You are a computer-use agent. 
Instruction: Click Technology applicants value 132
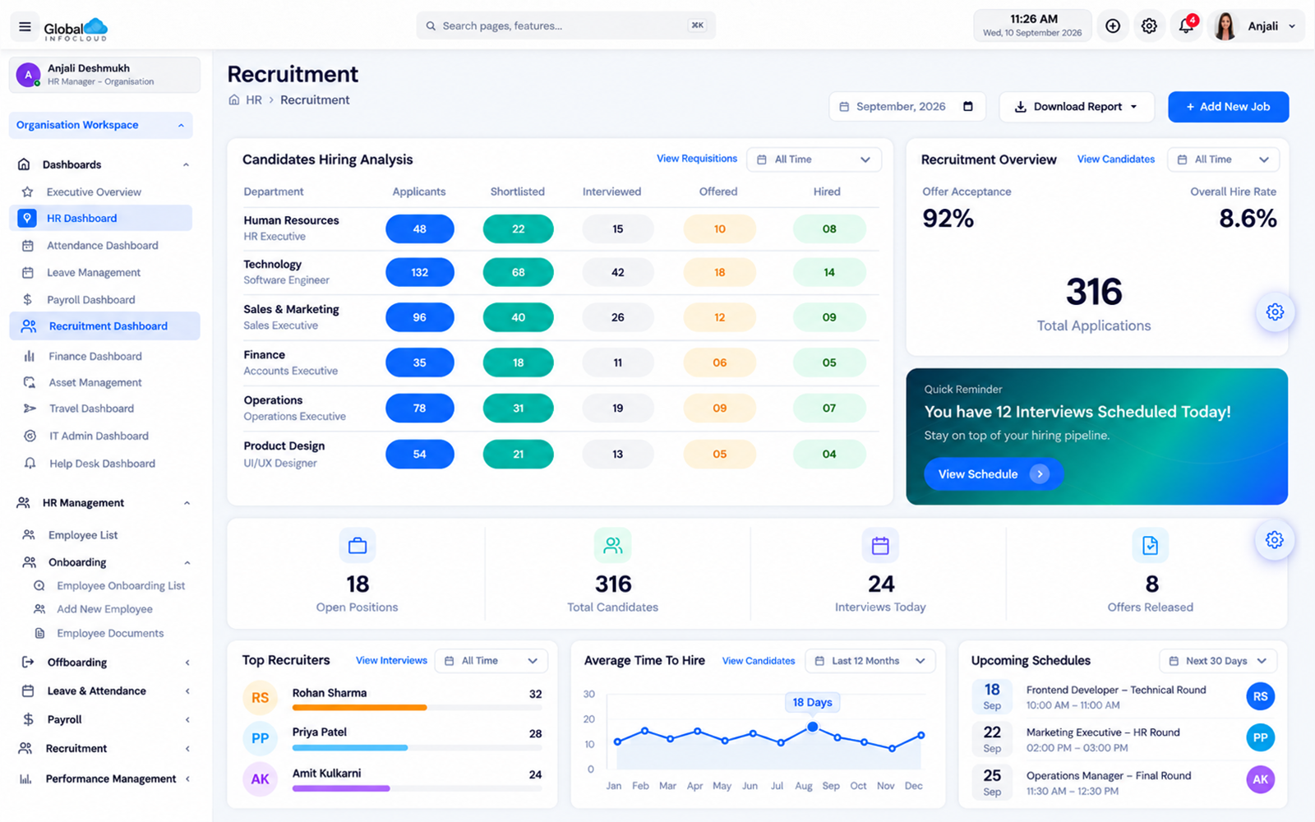419,272
